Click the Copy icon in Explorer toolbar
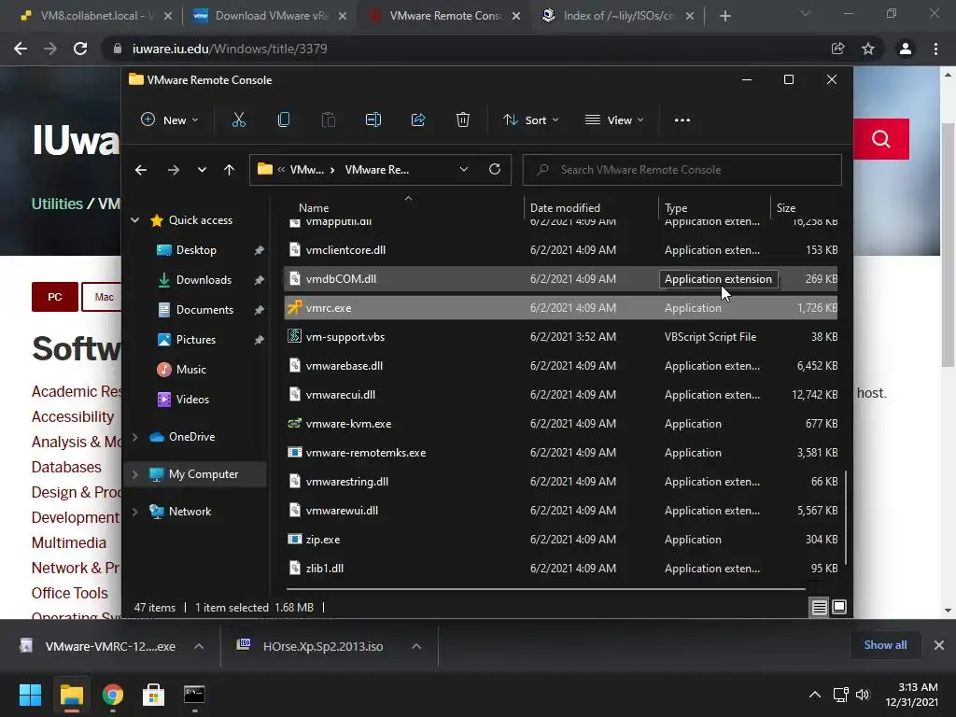Image resolution: width=956 pixels, height=717 pixels. [284, 120]
